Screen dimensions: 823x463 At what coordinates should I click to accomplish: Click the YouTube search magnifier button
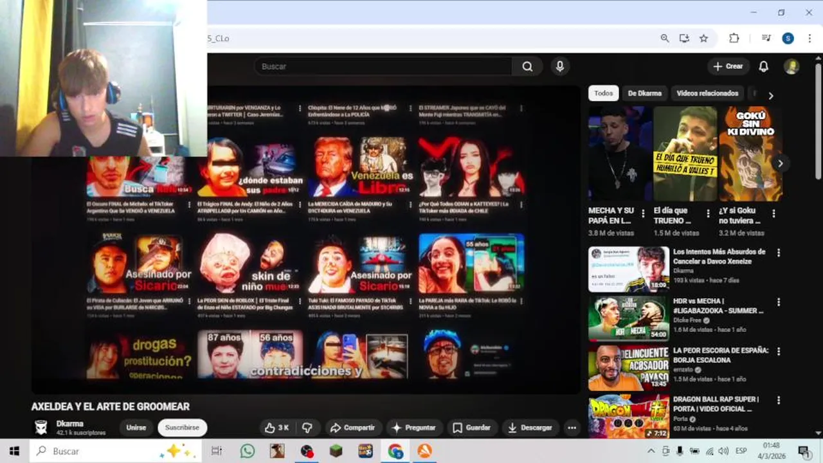coord(527,66)
